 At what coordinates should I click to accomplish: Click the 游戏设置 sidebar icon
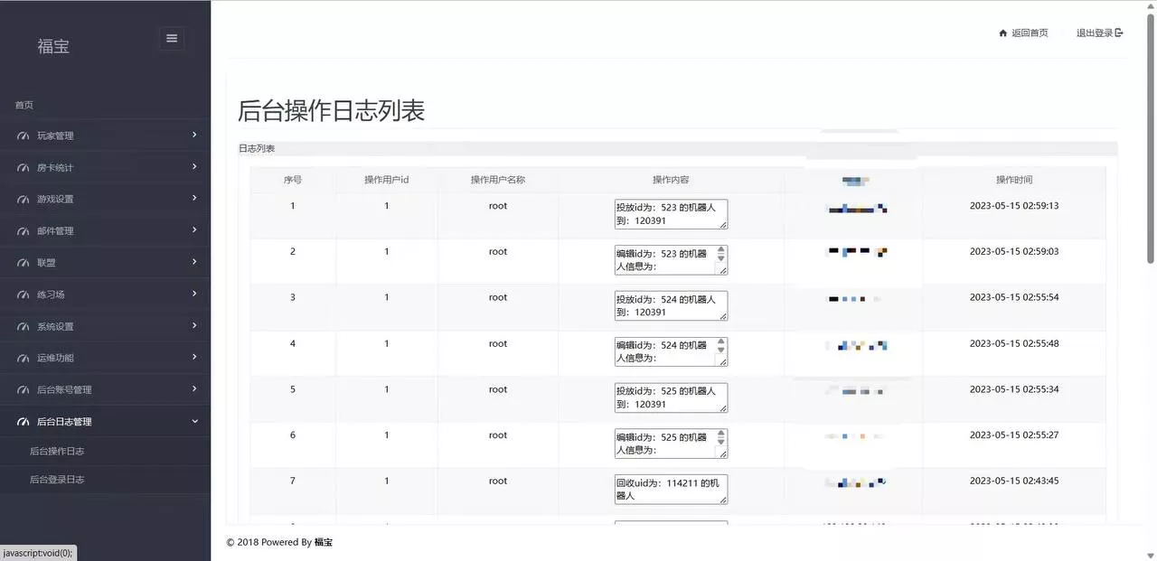23,199
